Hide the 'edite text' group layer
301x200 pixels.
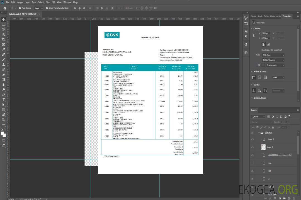point(253,133)
